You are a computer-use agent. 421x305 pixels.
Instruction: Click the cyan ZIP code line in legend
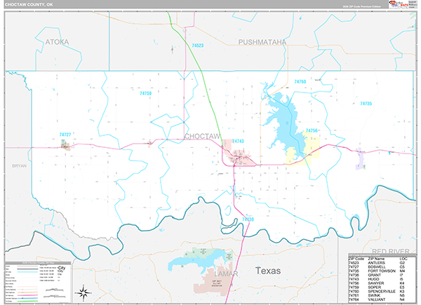(x=27, y=272)
